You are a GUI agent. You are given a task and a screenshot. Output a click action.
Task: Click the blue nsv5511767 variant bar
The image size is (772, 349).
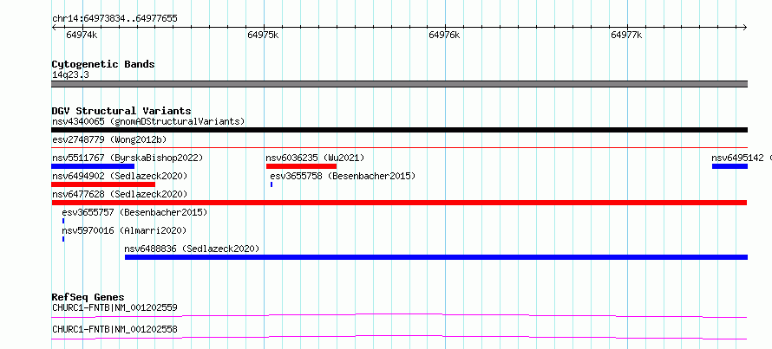93,166
